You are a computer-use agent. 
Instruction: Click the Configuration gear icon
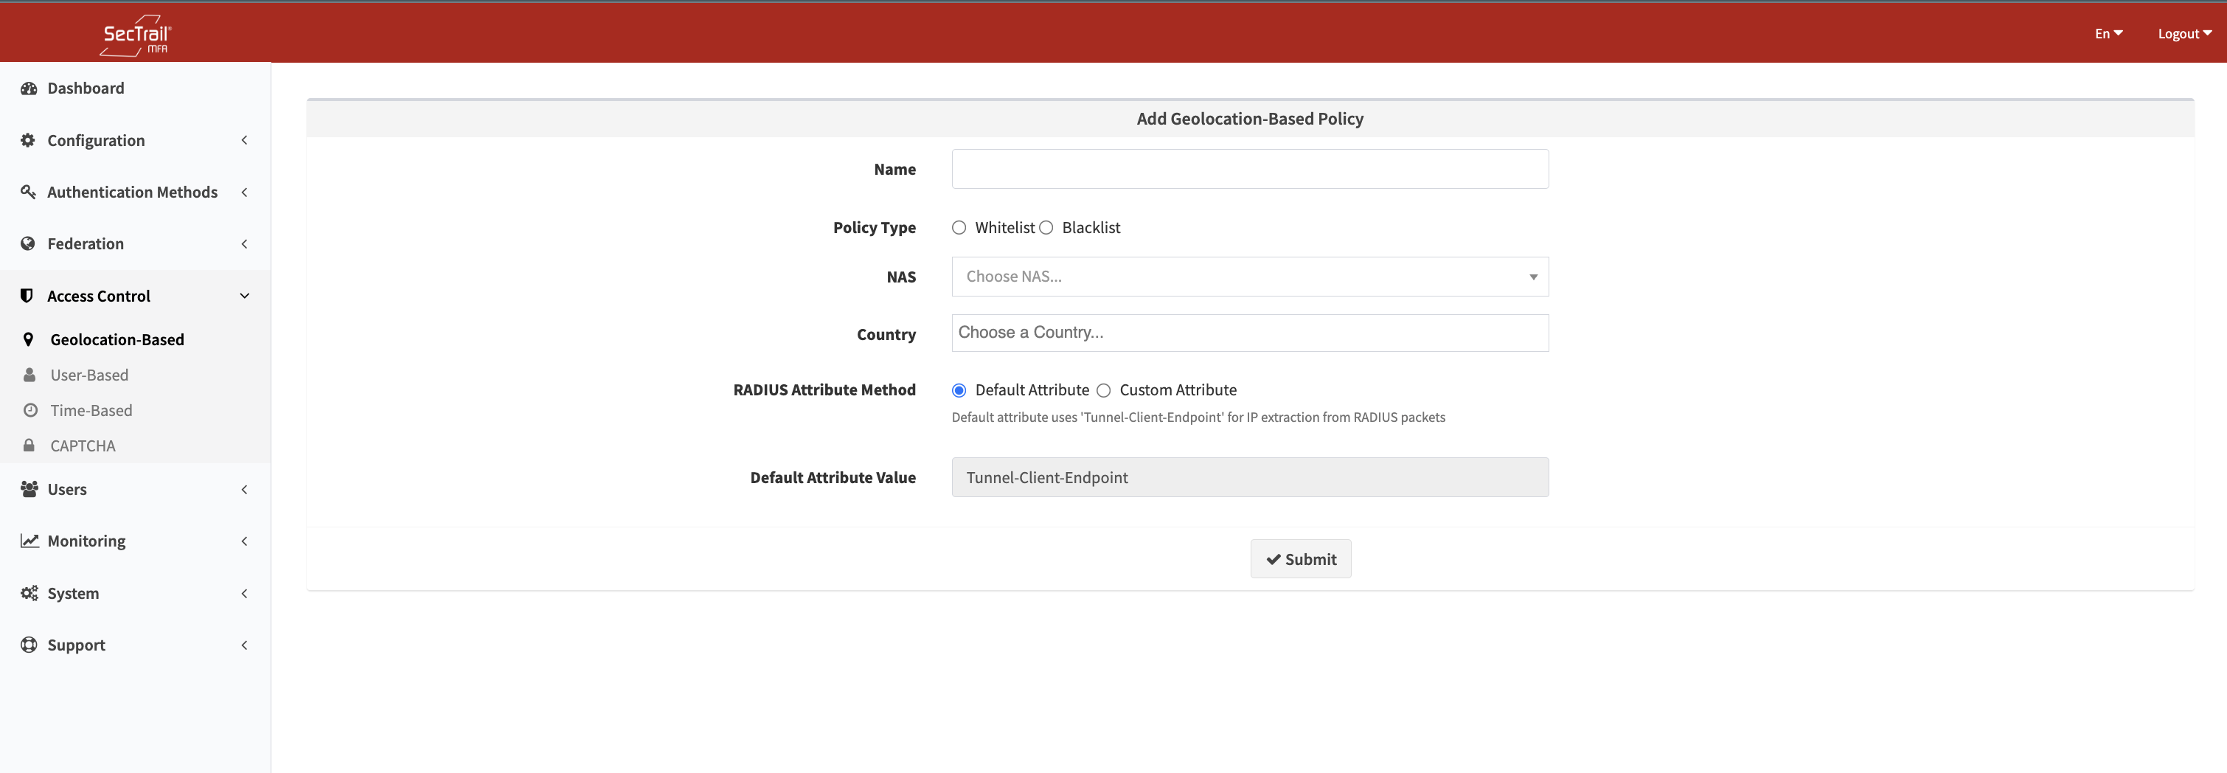(x=28, y=140)
